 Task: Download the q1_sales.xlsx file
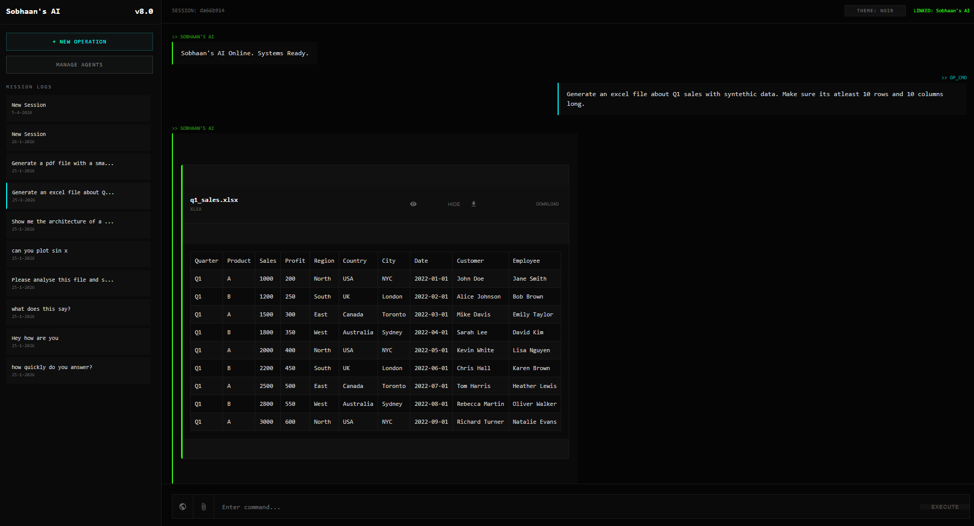pos(547,203)
